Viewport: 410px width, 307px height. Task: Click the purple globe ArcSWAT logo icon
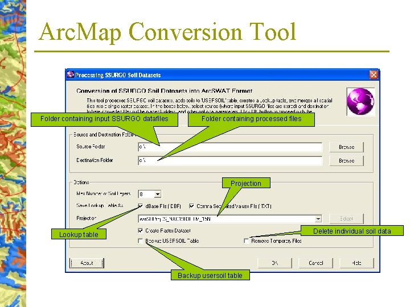[x=360, y=102]
